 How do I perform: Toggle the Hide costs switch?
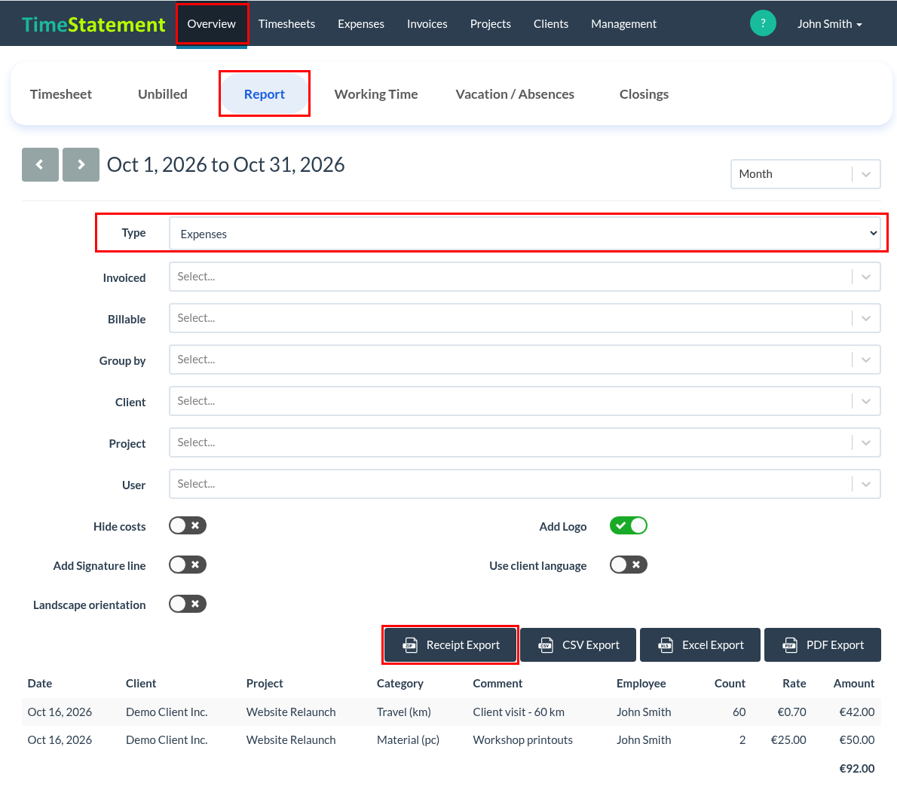coord(187,525)
